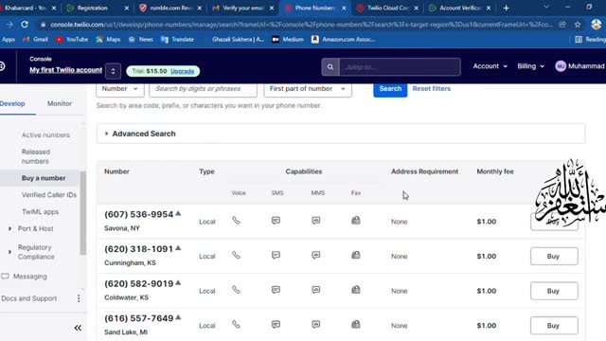Click the magnifier icon in the console search bar
Screen dimensions: 606x341
330,67
